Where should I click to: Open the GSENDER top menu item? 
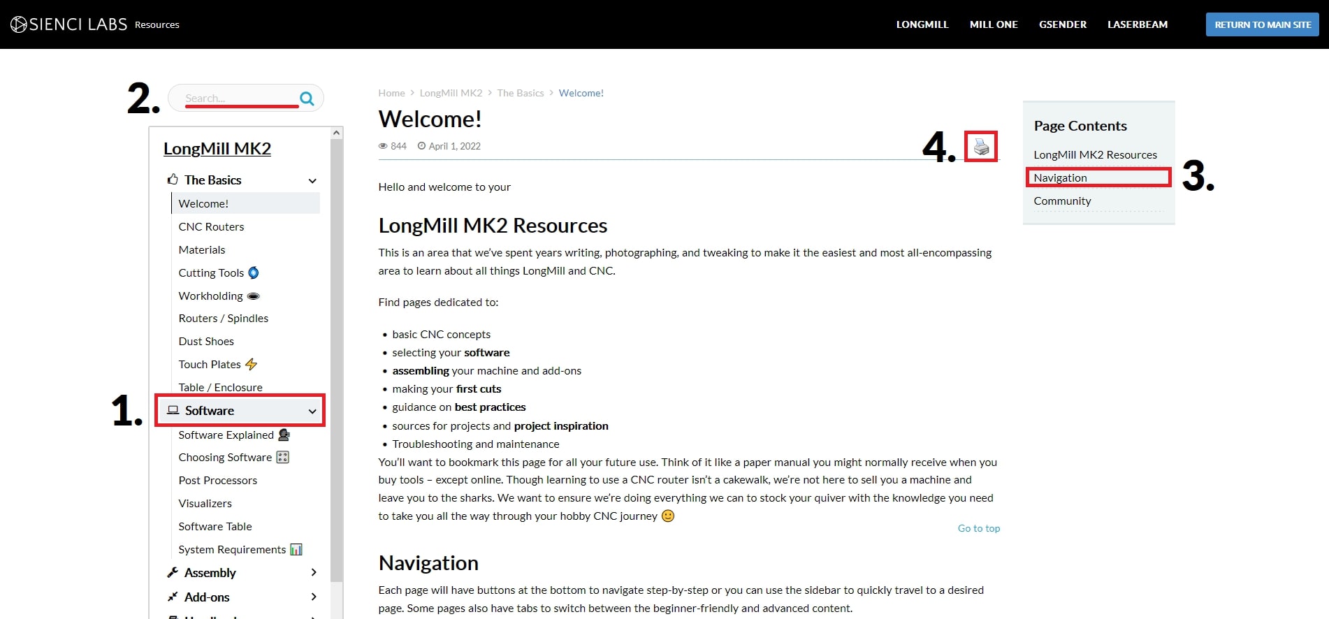[1062, 24]
